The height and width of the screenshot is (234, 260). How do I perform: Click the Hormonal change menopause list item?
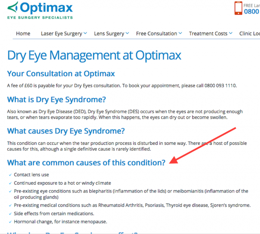[61, 222]
